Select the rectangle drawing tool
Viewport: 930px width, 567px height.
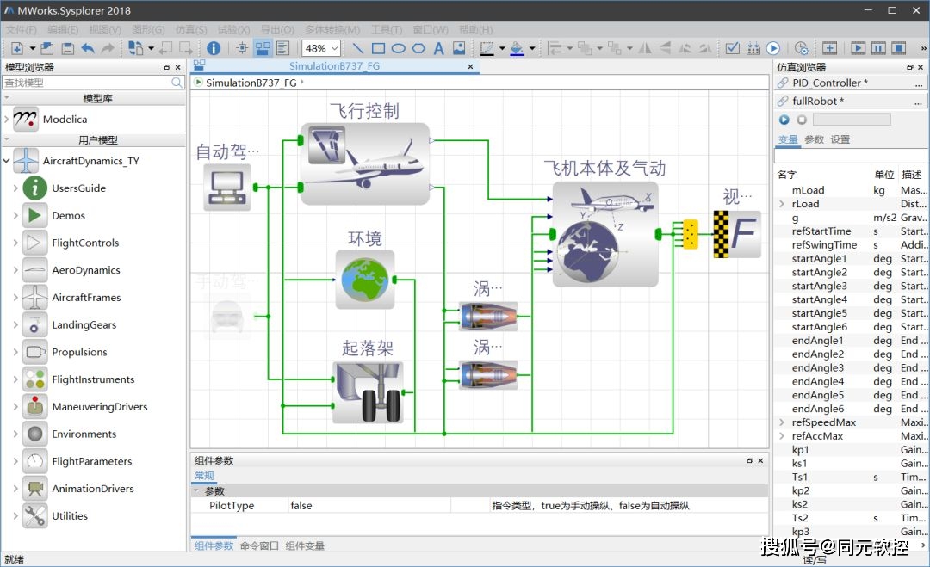click(x=378, y=48)
